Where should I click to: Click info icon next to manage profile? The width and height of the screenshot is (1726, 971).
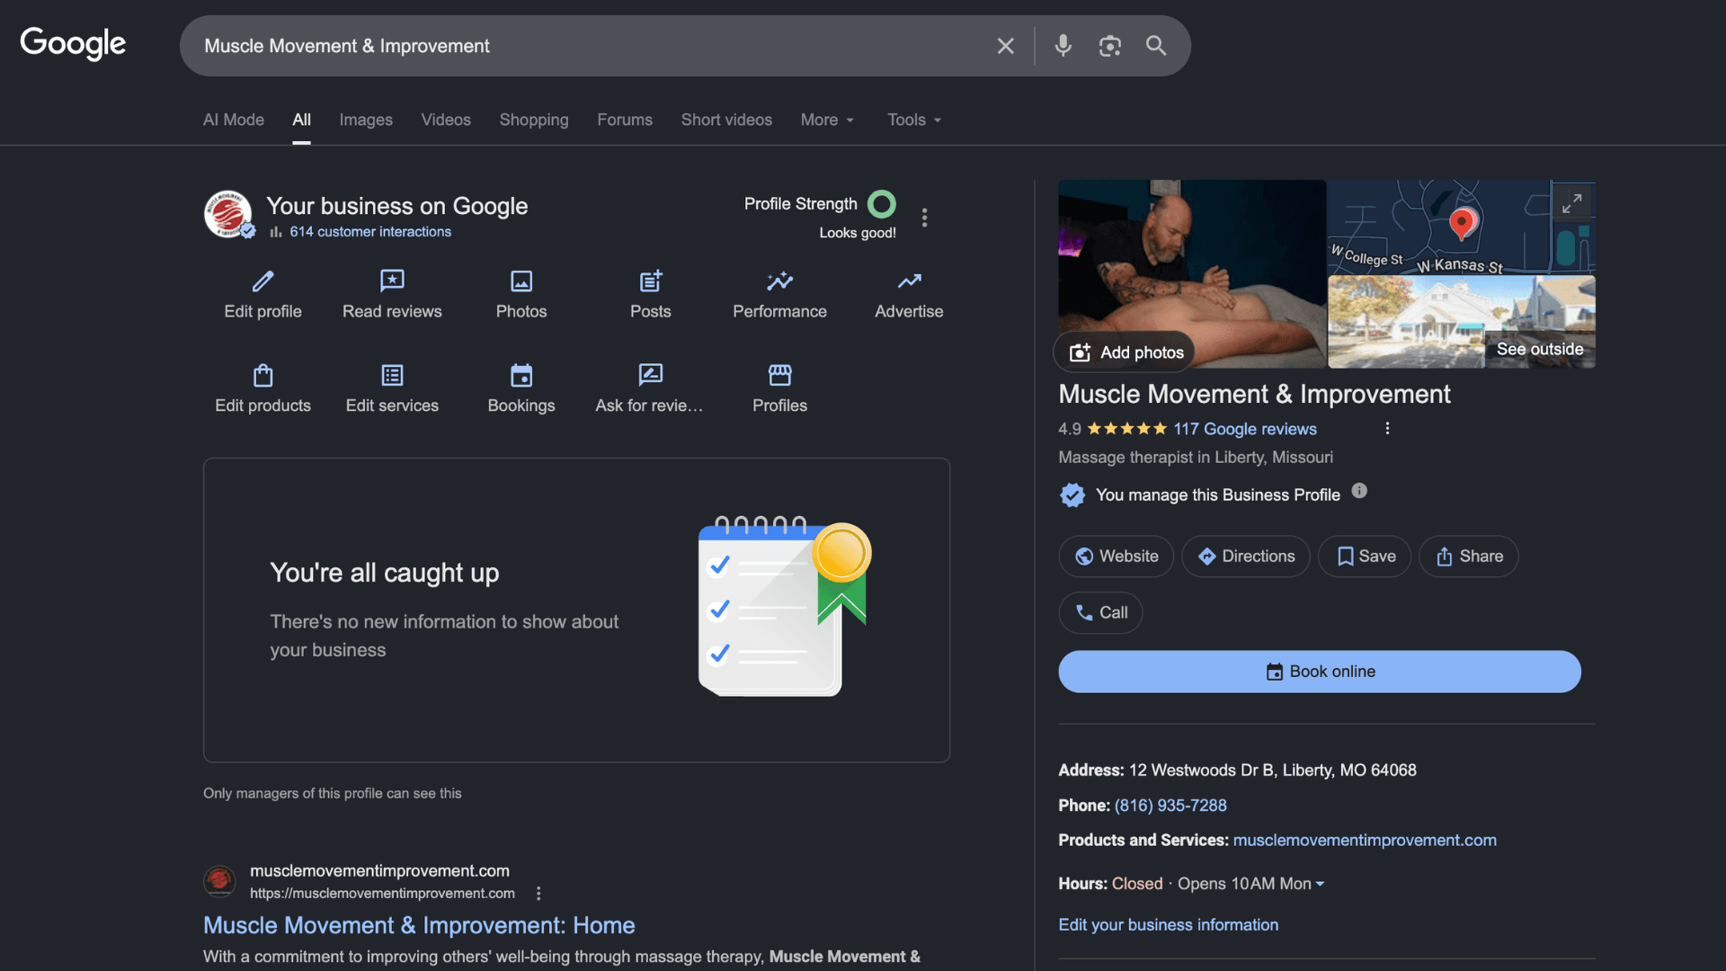(1359, 491)
